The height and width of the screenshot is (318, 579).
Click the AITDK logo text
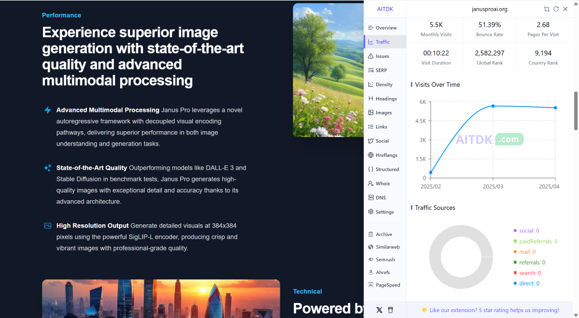385,9
